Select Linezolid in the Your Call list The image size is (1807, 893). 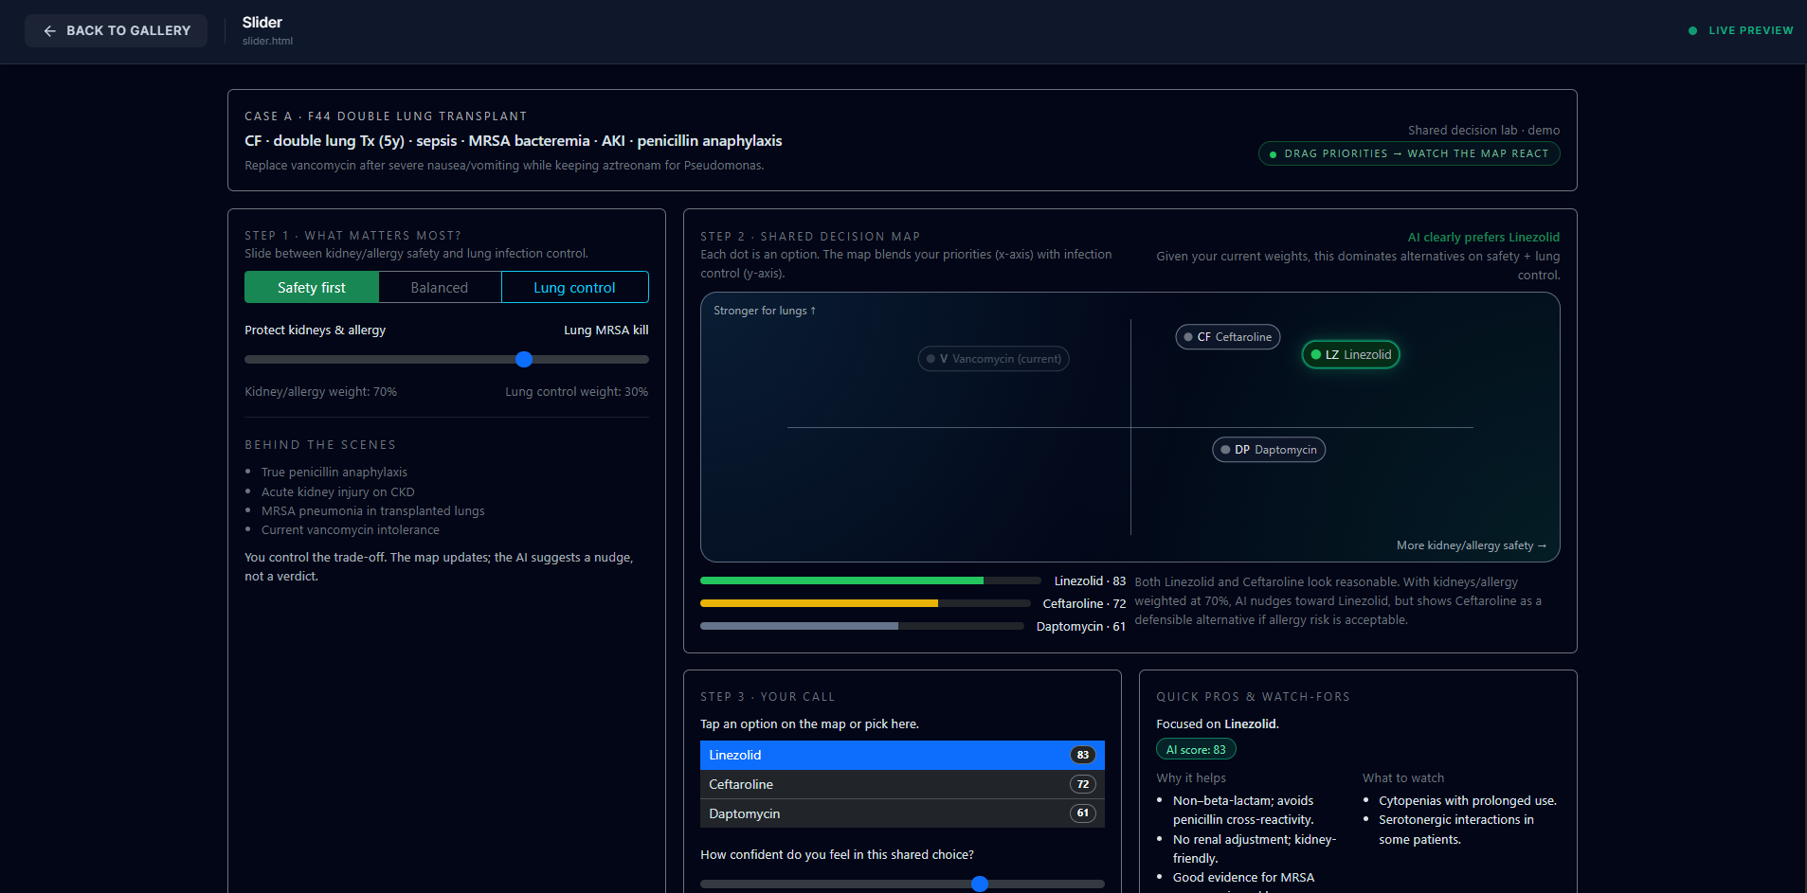point(900,755)
